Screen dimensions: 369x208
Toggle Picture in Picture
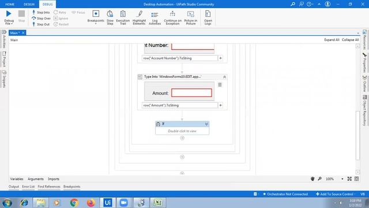point(191,17)
